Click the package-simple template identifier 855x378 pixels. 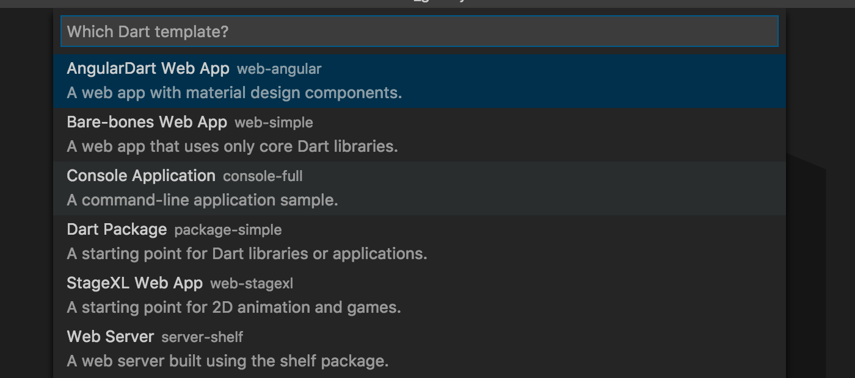pyautogui.click(x=228, y=230)
